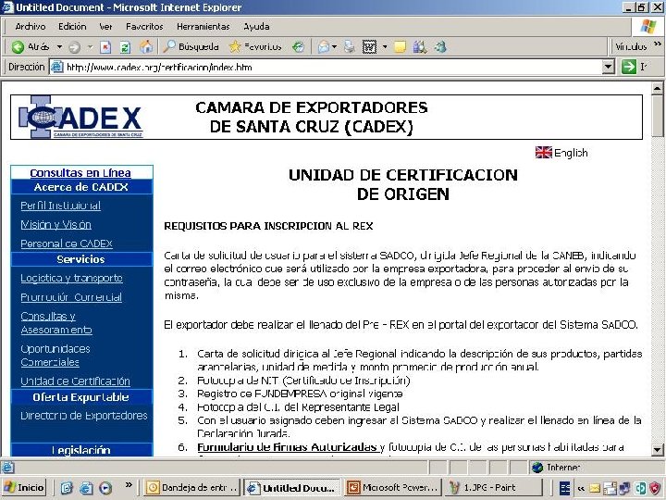The width and height of the screenshot is (666, 500).
Task: Go to the Home page icon
Action: (146, 47)
